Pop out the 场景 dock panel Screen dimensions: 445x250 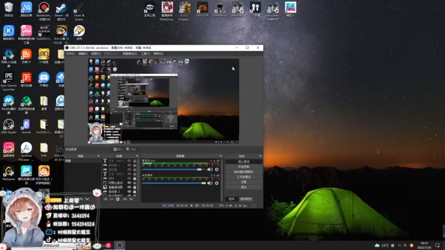tap(98, 156)
